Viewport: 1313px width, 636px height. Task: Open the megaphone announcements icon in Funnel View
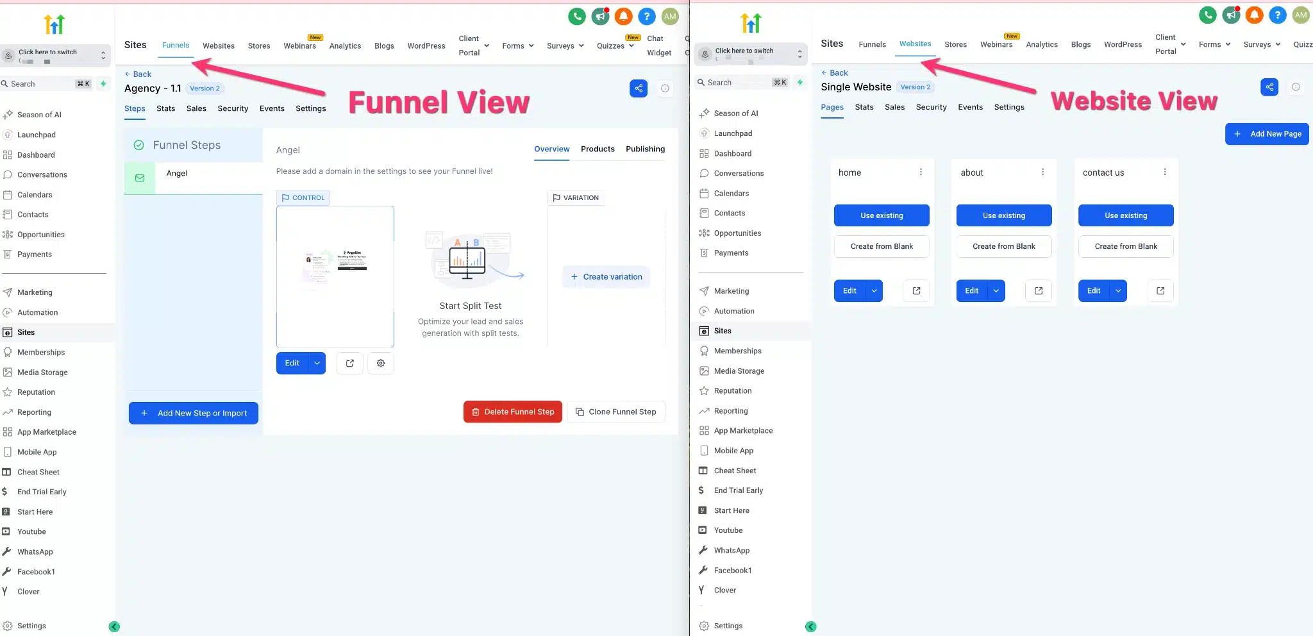tap(600, 17)
